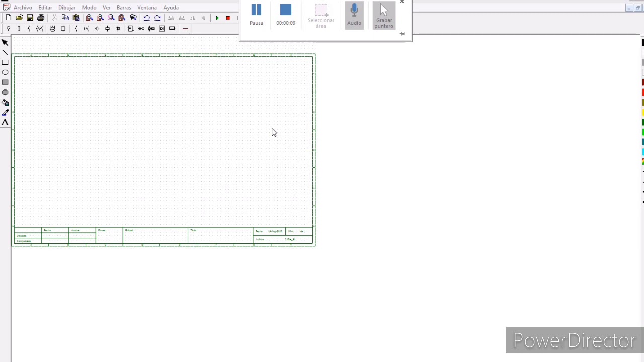Activate the zoom area magnifier
This screenshot has height=362, width=644.
click(111, 18)
